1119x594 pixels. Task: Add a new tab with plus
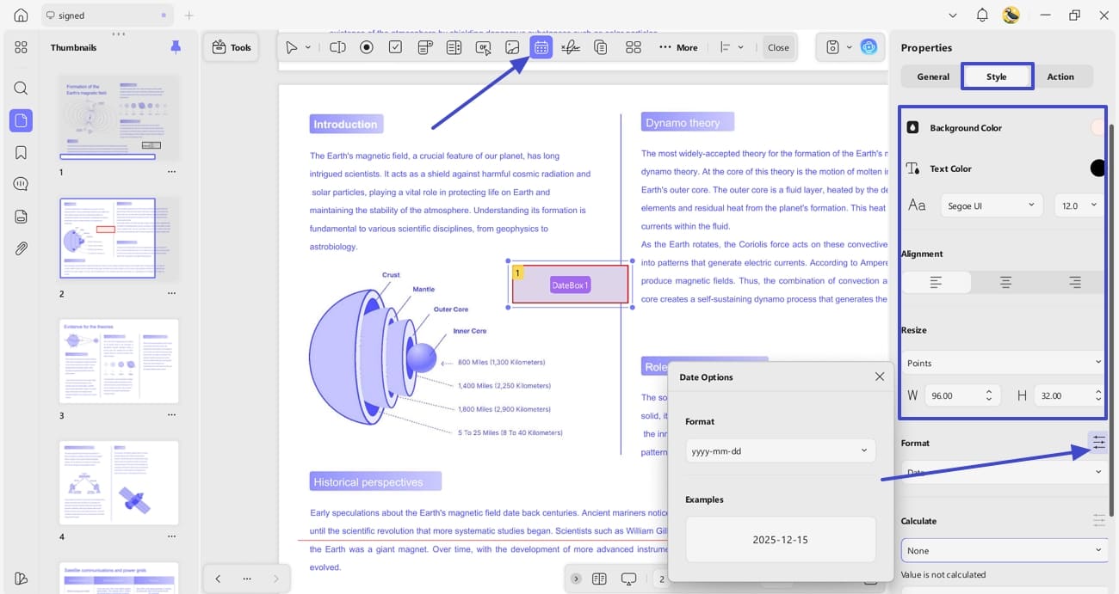(189, 15)
